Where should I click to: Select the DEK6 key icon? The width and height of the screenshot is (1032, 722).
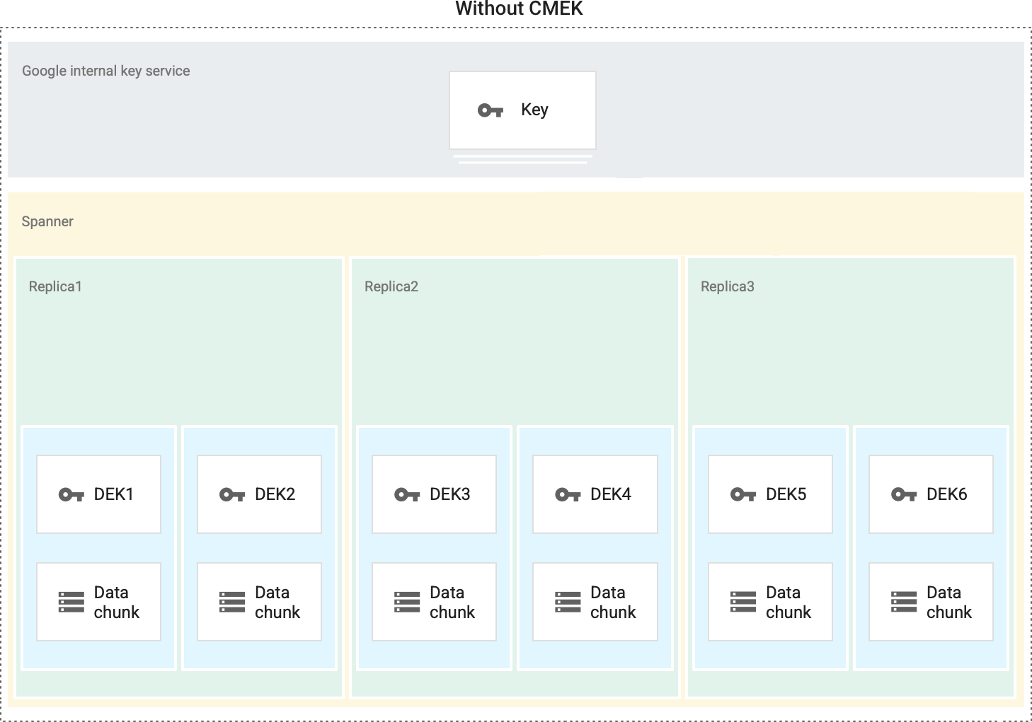tap(903, 494)
